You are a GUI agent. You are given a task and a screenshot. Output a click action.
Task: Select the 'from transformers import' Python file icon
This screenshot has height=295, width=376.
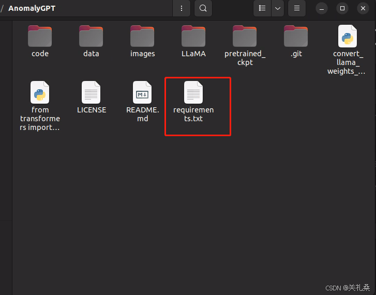[x=40, y=92]
